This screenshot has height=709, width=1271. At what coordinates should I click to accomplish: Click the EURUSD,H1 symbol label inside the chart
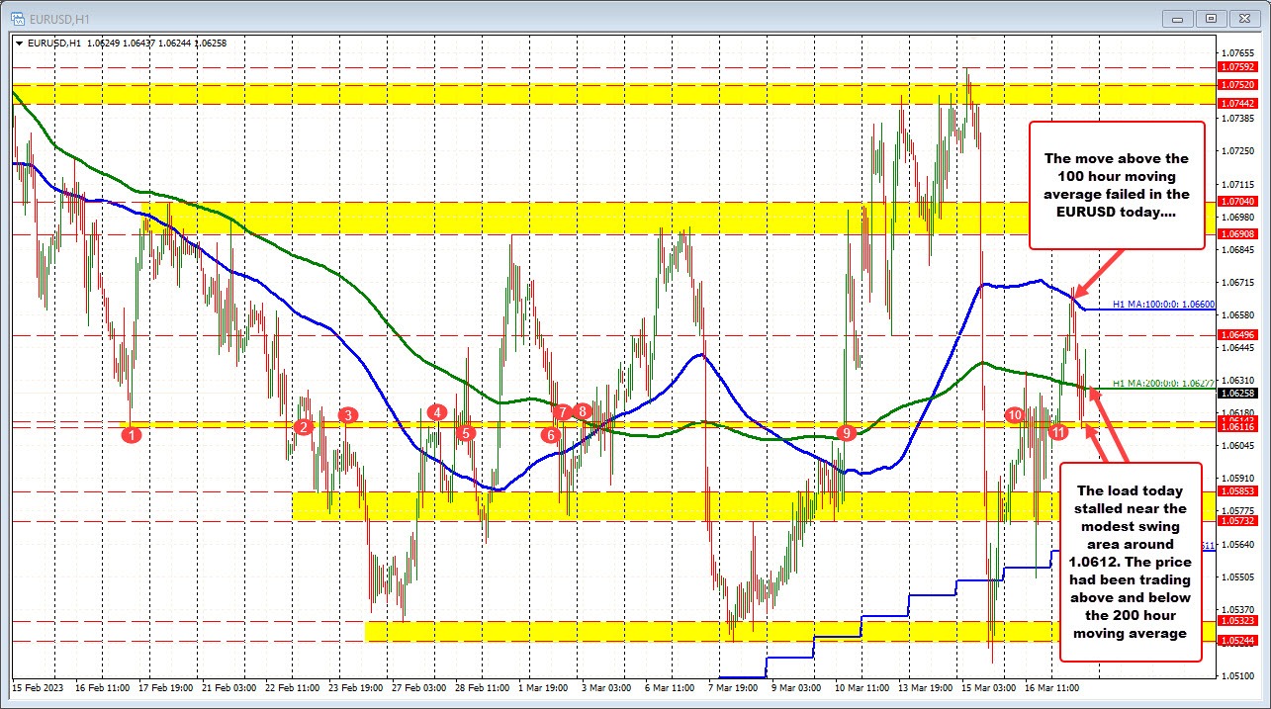coord(53,43)
